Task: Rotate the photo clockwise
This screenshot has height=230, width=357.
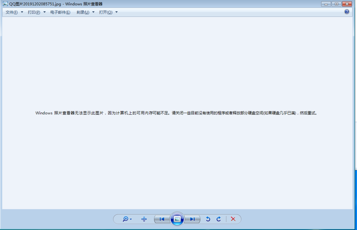Action: 218,219
